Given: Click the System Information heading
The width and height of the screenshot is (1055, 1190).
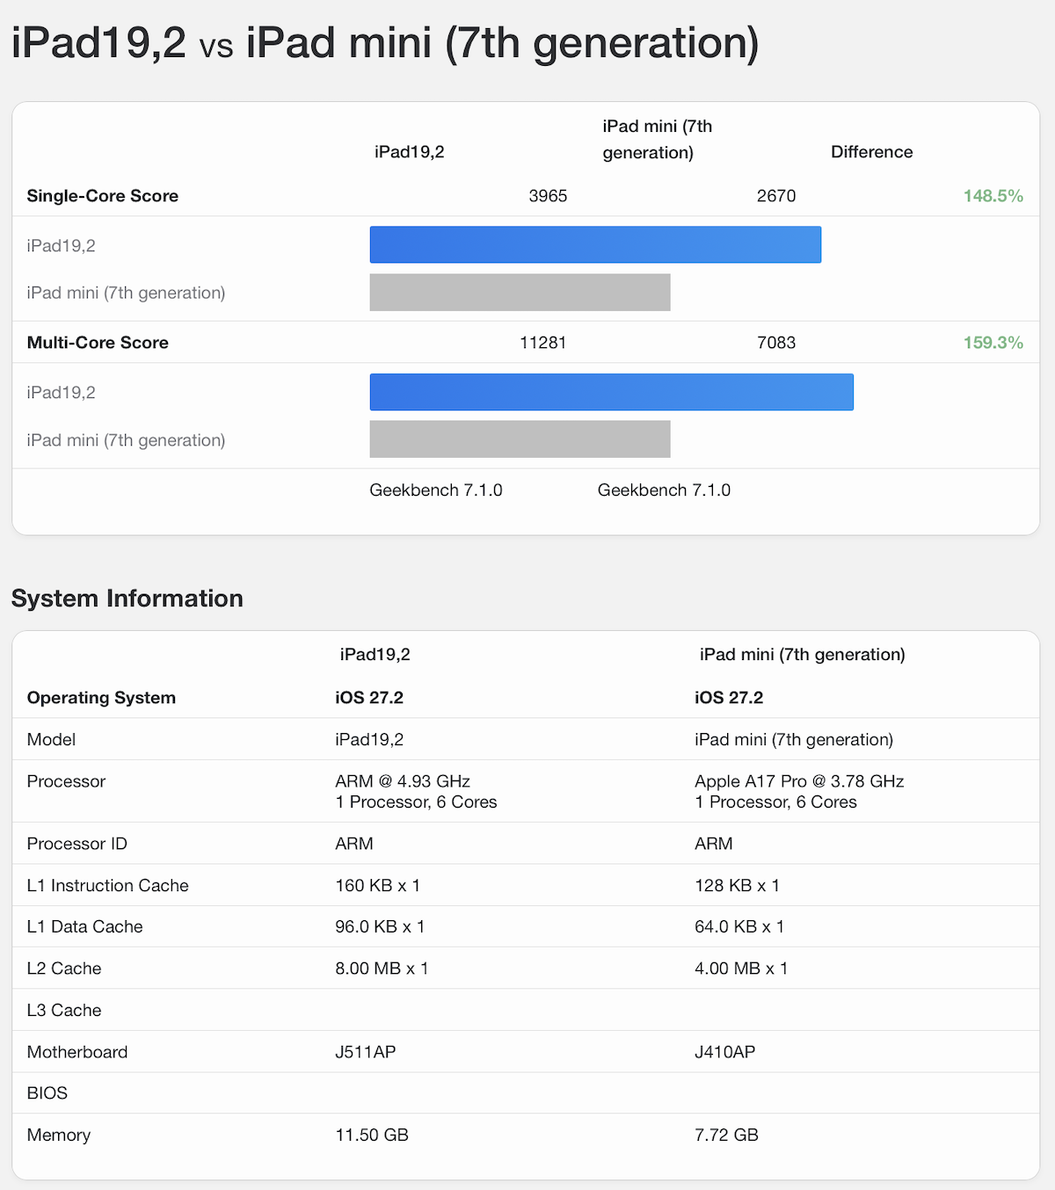Looking at the screenshot, I should click(127, 599).
